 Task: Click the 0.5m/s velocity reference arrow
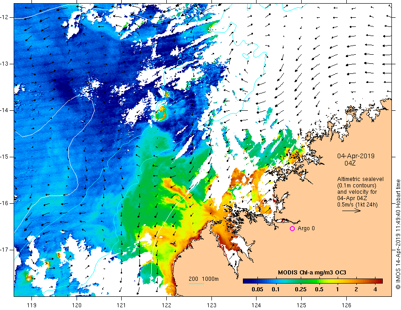point(351,211)
